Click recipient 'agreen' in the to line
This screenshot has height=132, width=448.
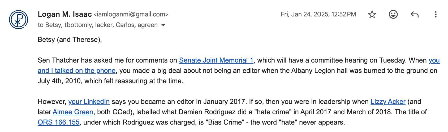(148, 25)
